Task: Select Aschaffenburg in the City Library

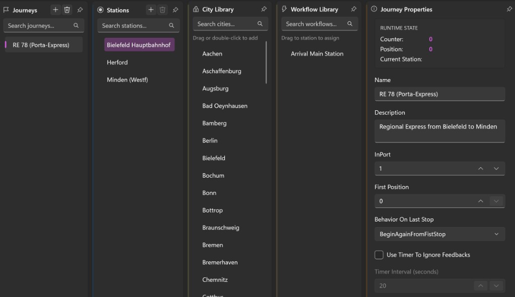Action: (x=222, y=71)
